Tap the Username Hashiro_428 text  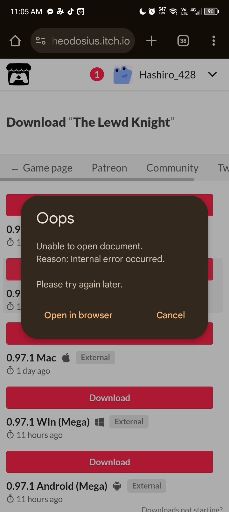click(167, 75)
